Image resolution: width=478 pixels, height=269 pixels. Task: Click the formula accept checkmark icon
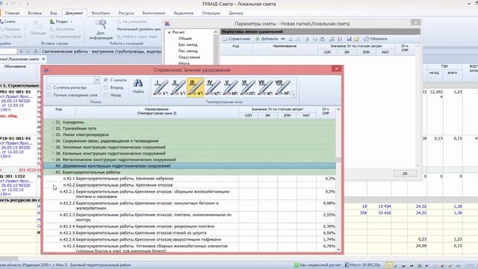click(x=28, y=52)
